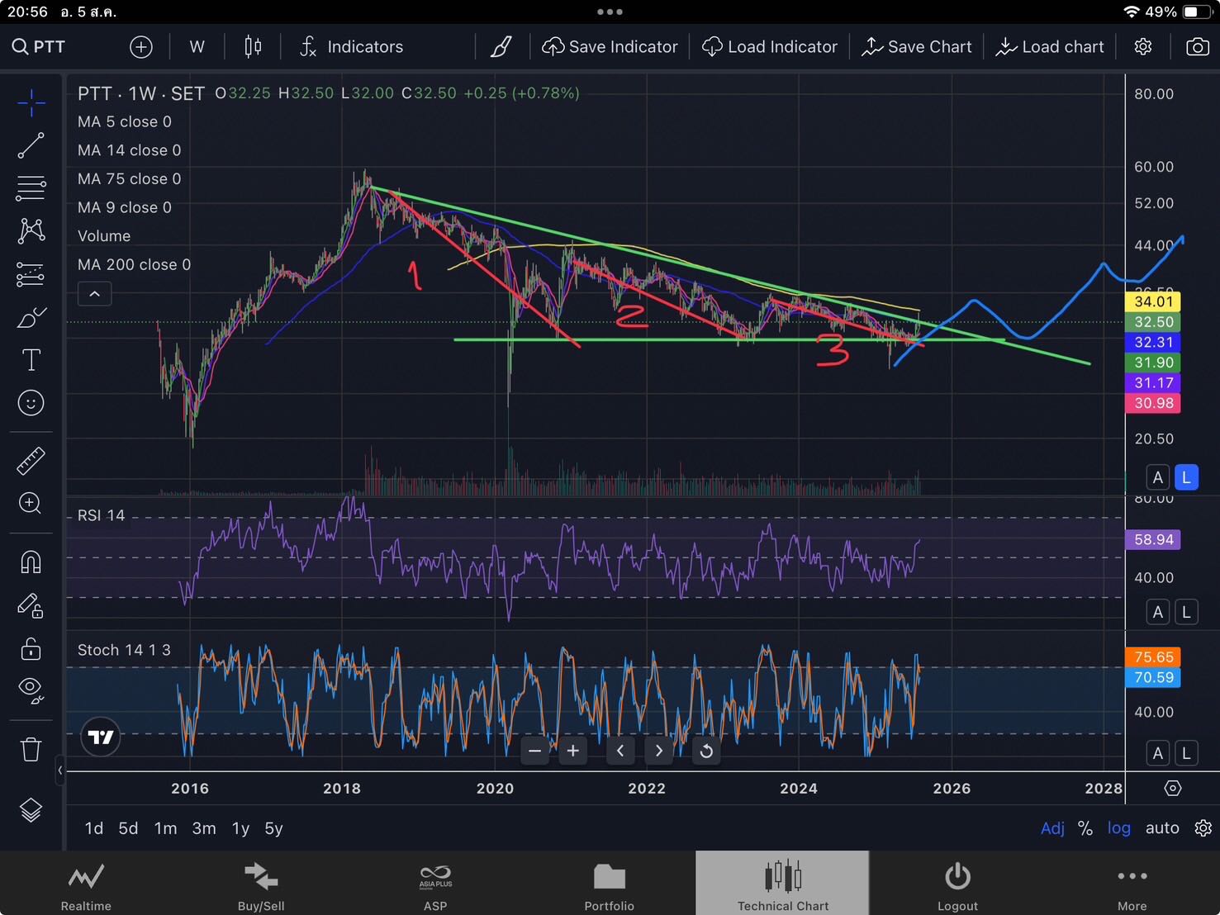Open time zone settings icon
This screenshot has height=915, width=1220.
[x=1173, y=788]
